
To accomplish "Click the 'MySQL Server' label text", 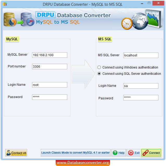I will coord(17,55).
